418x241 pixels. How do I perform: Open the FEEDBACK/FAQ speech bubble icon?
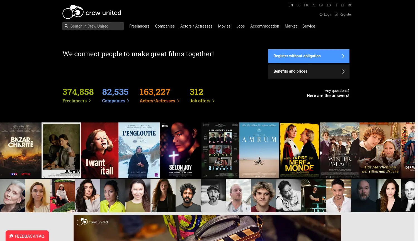point(11,236)
